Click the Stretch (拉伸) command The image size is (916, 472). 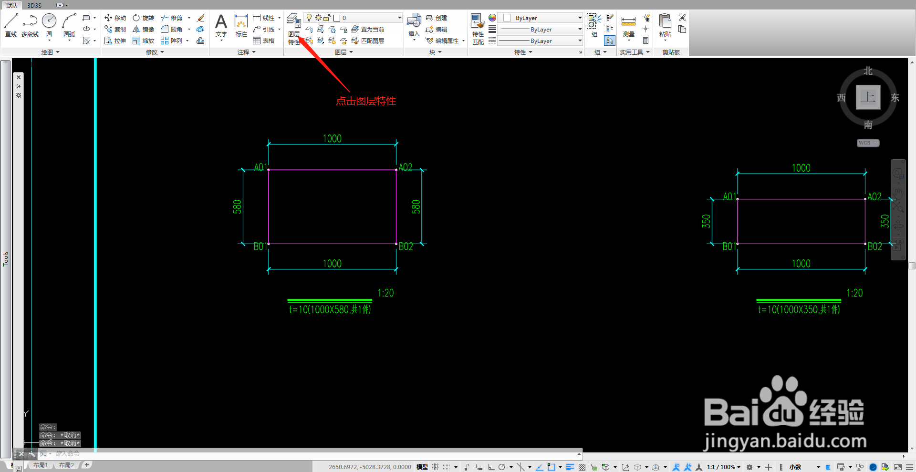pos(115,41)
